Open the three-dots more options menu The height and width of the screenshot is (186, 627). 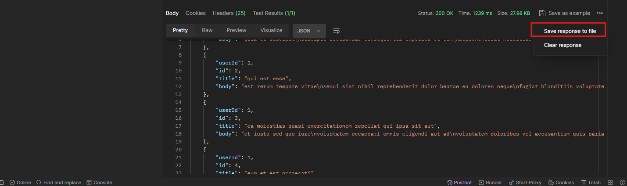click(x=600, y=13)
